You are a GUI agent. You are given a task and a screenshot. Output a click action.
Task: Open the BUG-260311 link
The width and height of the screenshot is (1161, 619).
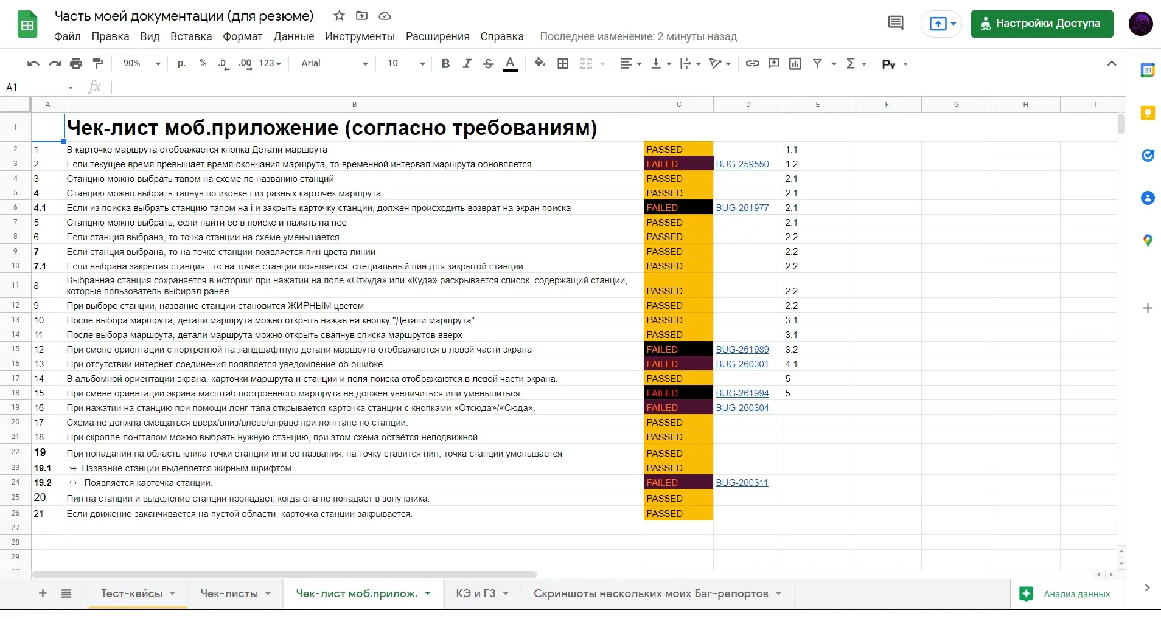(x=742, y=483)
